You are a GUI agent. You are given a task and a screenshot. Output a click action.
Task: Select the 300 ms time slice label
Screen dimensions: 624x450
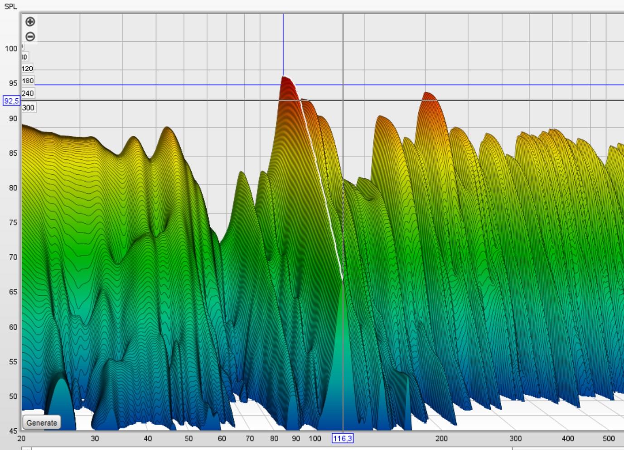pyautogui.click(x=28, y=108)
